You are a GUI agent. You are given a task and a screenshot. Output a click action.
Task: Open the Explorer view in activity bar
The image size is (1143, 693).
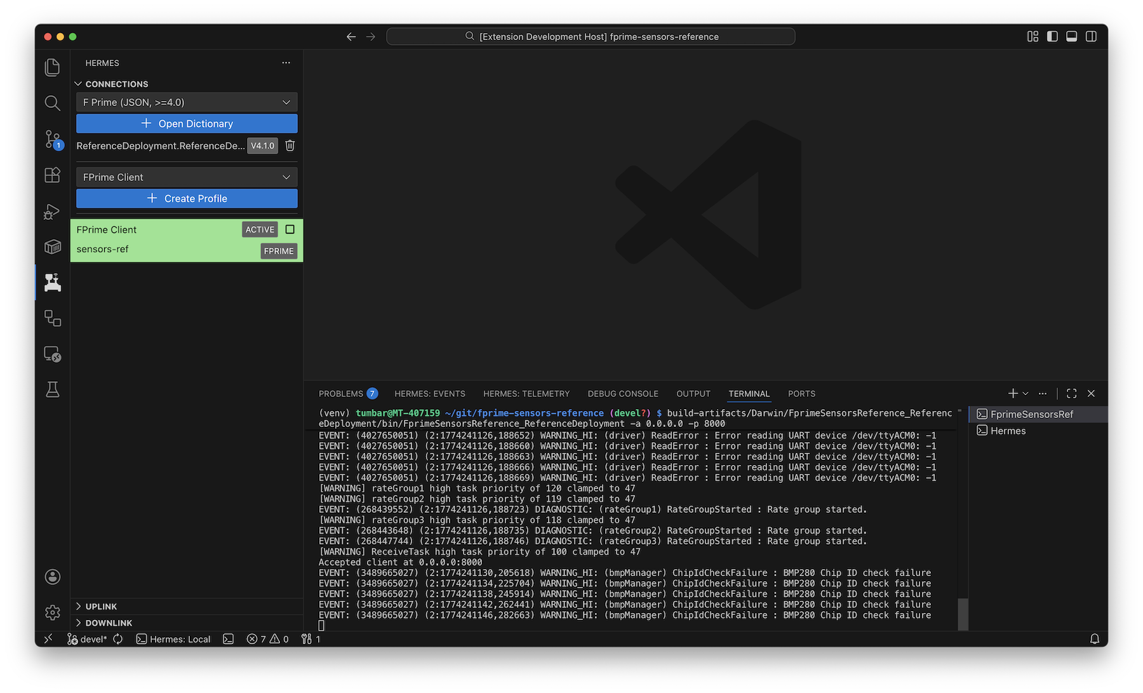pos(52,67)
